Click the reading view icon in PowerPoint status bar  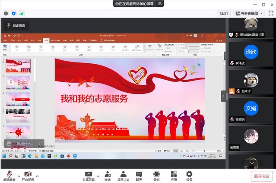[187, 151]
